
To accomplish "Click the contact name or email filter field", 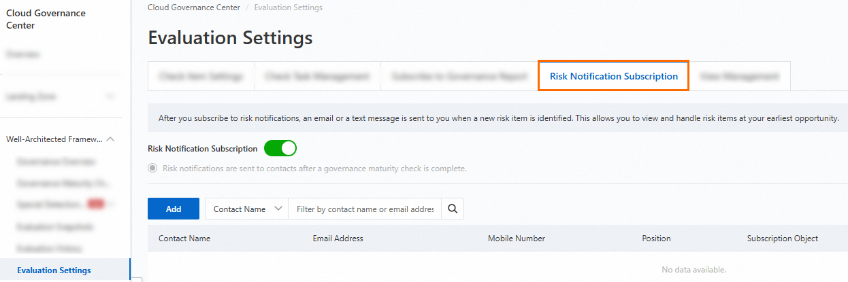I will point(365,209).
